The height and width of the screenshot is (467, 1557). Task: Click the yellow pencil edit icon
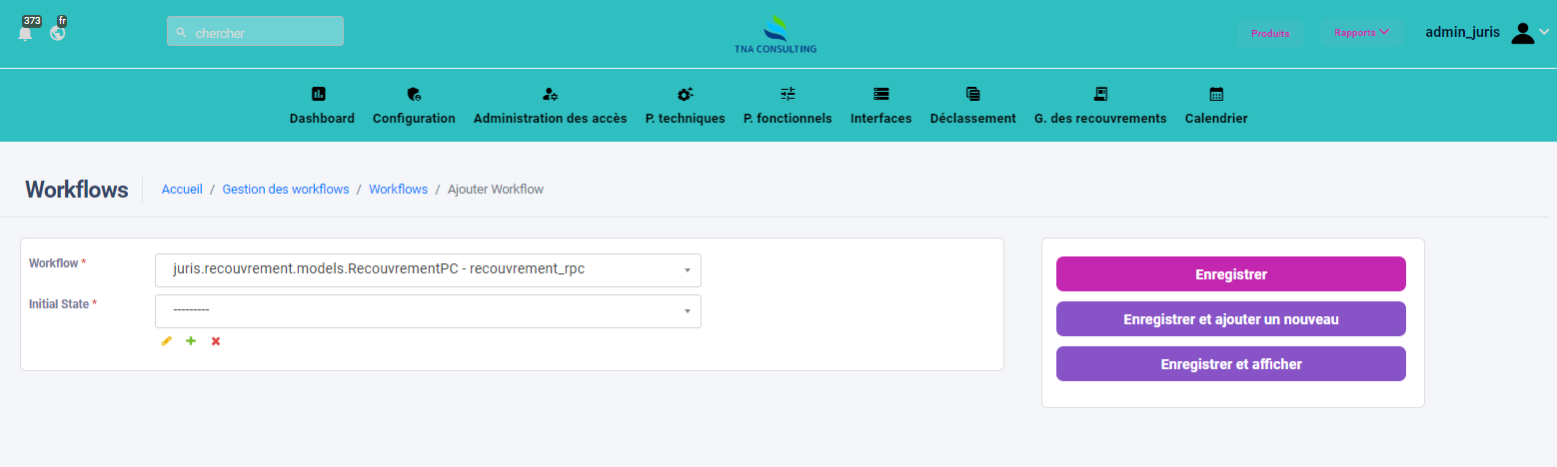[166, 341]
